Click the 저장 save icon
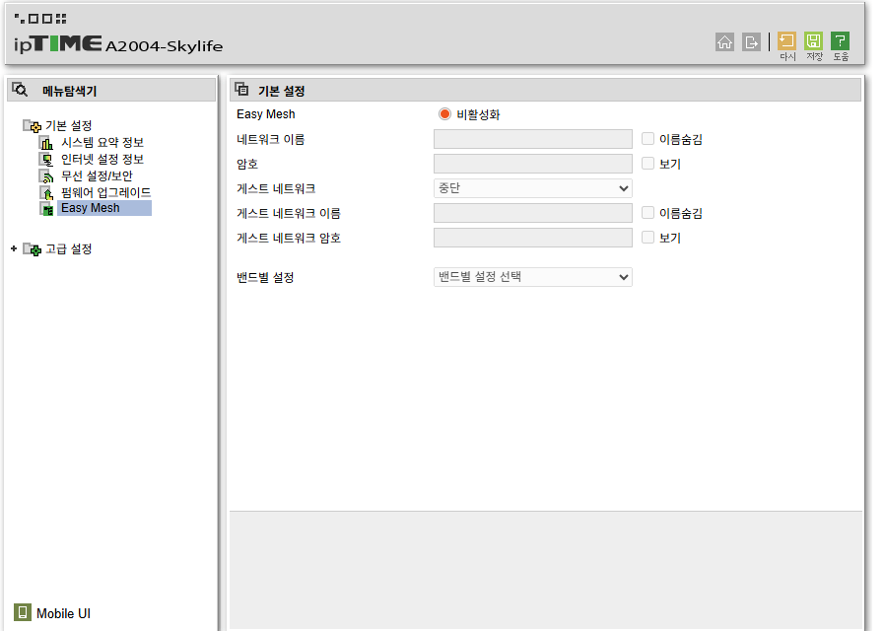This screenshot has width=885, height=631. click(x=813, y=40)
